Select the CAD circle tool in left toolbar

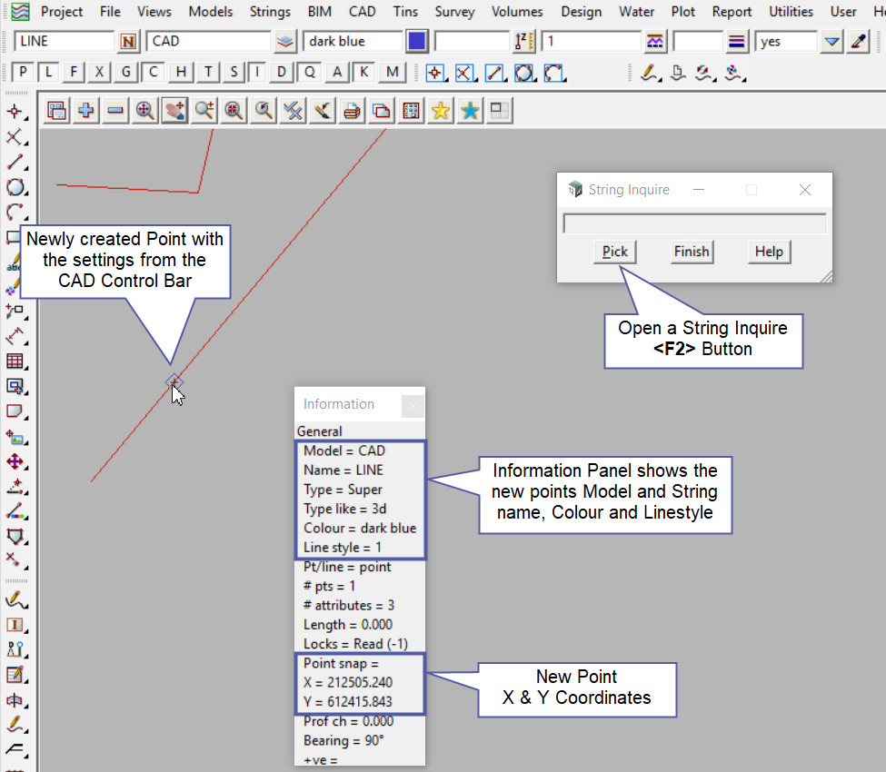(x=15, y=187)
